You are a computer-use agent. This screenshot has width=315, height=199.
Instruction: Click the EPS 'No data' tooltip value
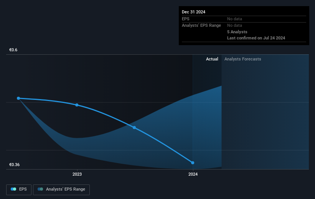[234, 19]
